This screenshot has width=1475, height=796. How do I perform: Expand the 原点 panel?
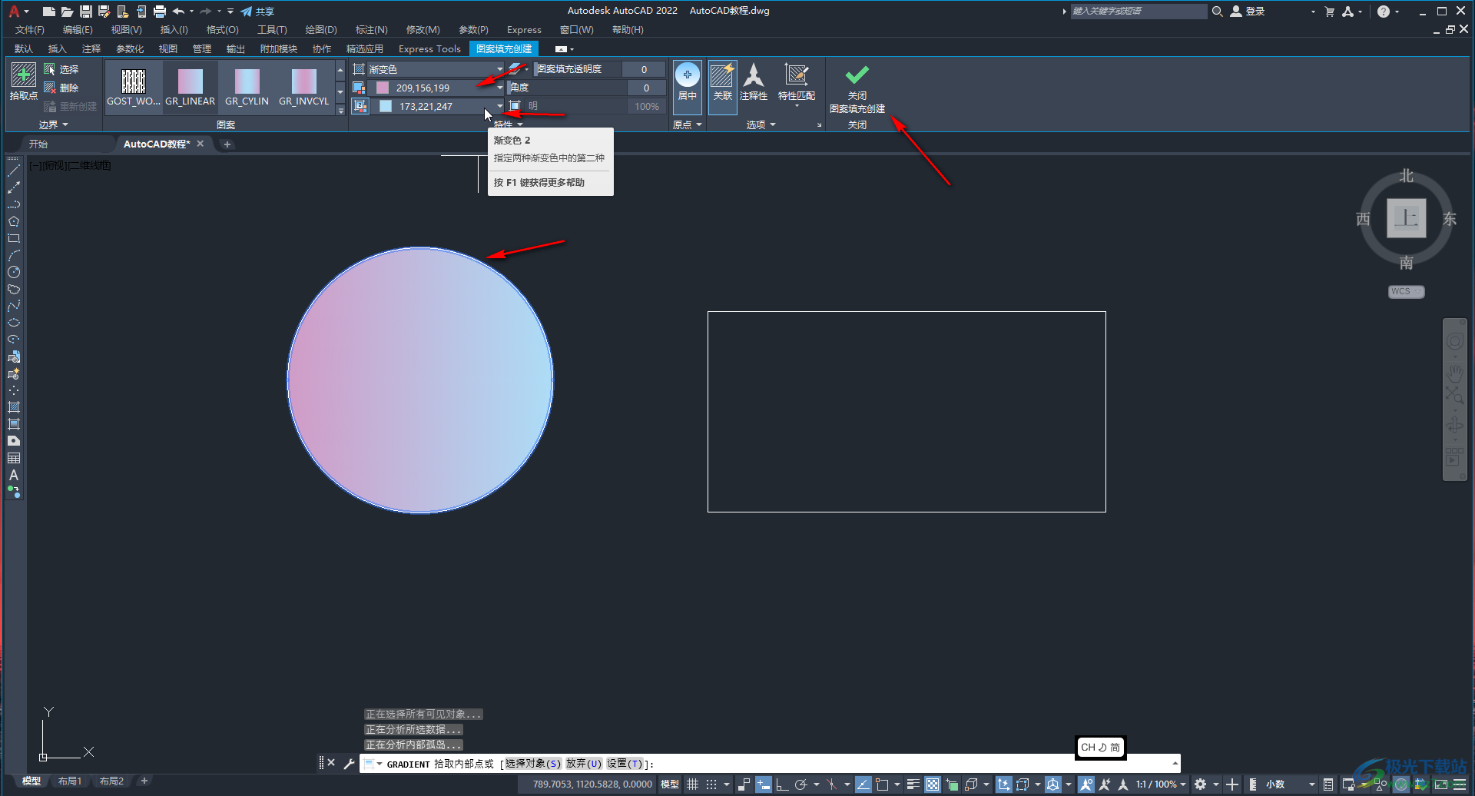[x=688, y=124]
